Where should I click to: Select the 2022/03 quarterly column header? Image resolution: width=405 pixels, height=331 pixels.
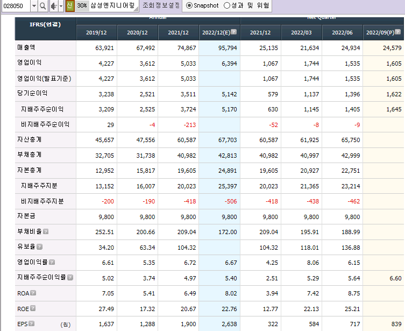click(301, 32)
